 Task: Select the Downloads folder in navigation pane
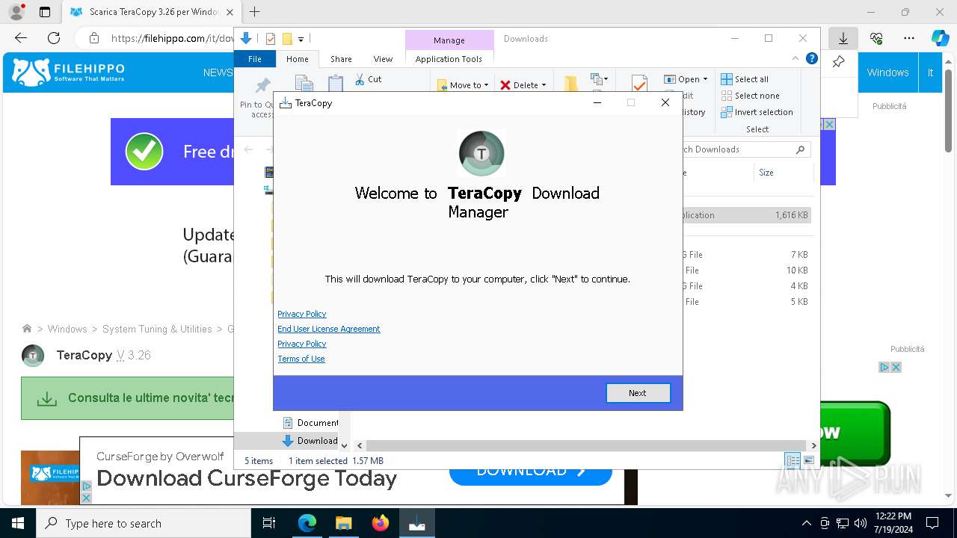[x=310, y=441]
